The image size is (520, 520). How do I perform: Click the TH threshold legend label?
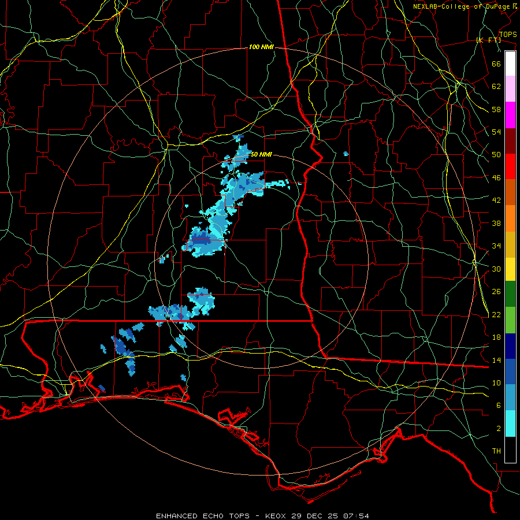(496, 451)
